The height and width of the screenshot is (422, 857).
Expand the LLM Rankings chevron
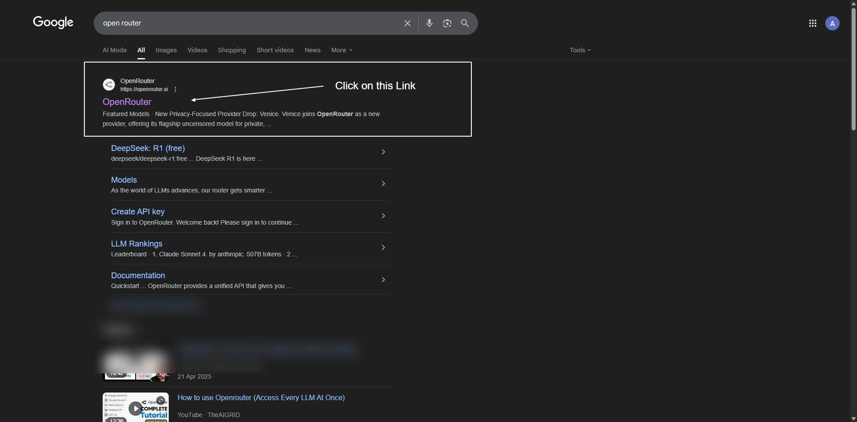point(383,247)
